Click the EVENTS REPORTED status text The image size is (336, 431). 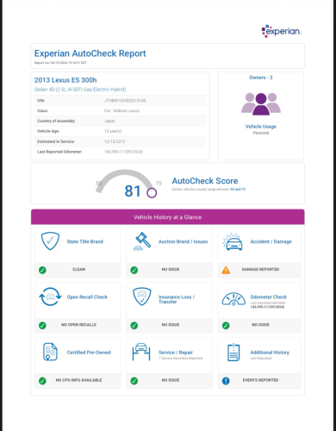coord(260,380)
